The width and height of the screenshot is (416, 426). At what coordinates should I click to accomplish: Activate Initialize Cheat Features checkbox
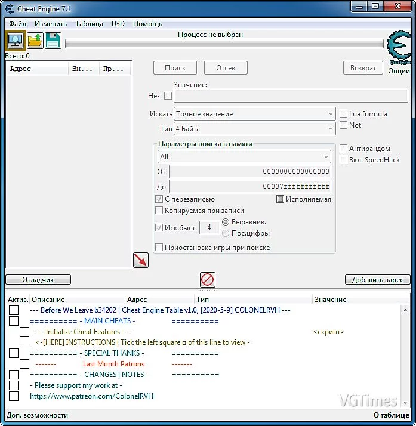(24, 332)
